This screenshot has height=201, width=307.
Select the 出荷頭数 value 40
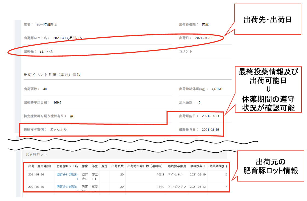click(x=45, y=89)
